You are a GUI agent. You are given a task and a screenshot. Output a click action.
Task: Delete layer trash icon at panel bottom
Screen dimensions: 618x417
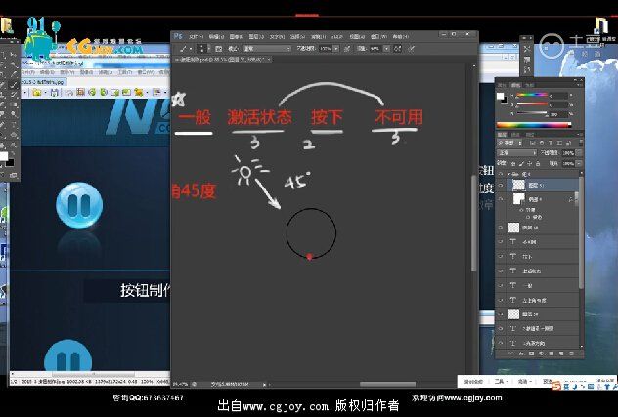[x=572, y=354]
